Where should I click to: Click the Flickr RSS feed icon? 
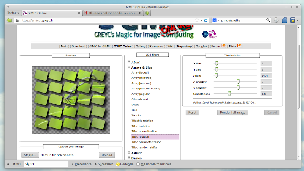tap(239, 46)
